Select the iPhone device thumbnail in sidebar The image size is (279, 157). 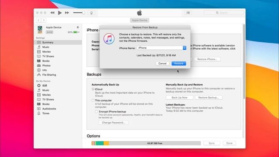pos(40,30)
